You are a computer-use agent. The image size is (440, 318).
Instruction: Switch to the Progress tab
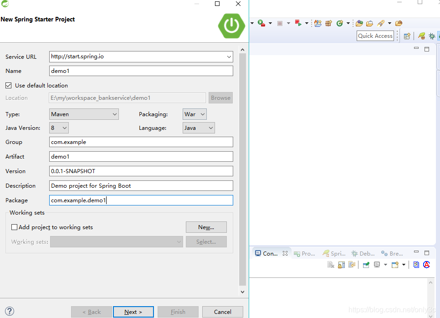304,253
